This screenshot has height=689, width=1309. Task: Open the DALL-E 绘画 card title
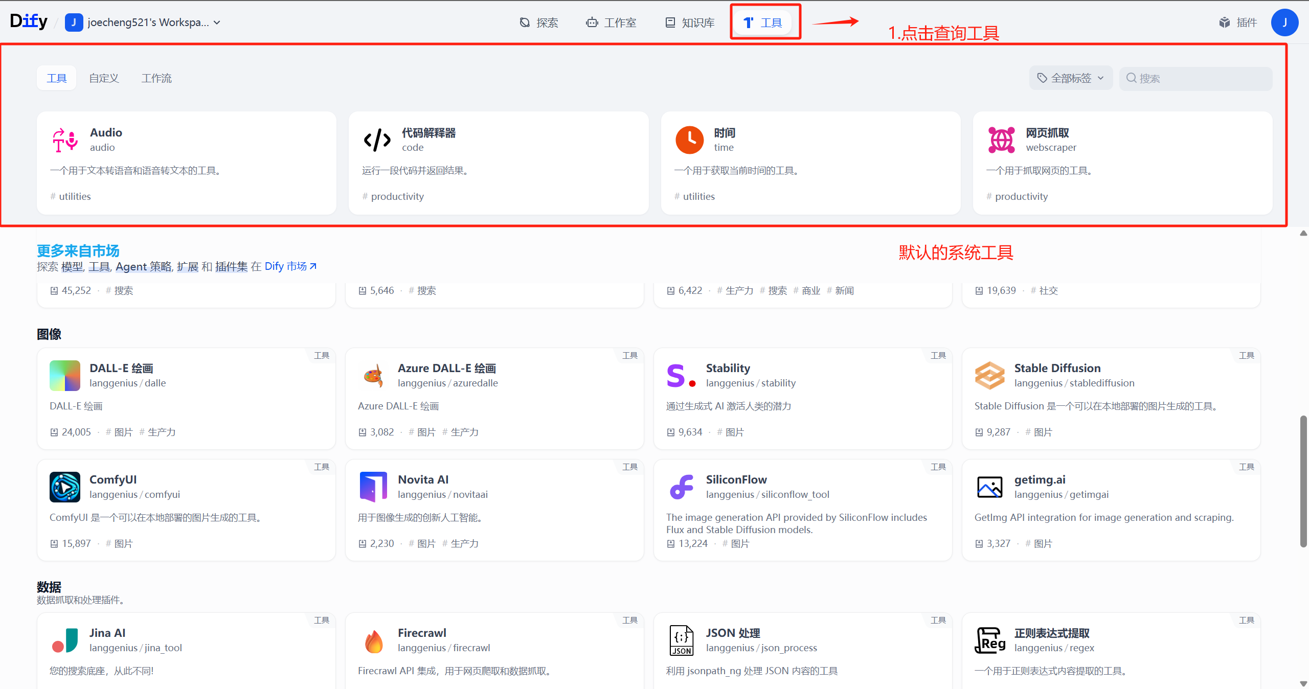pos(121,368)
